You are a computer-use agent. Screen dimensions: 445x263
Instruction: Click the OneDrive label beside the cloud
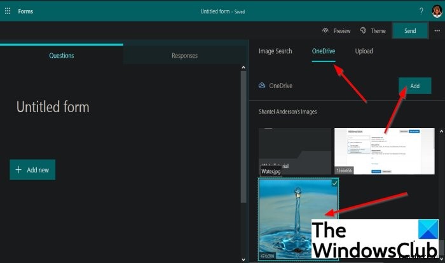click(281, 86)
